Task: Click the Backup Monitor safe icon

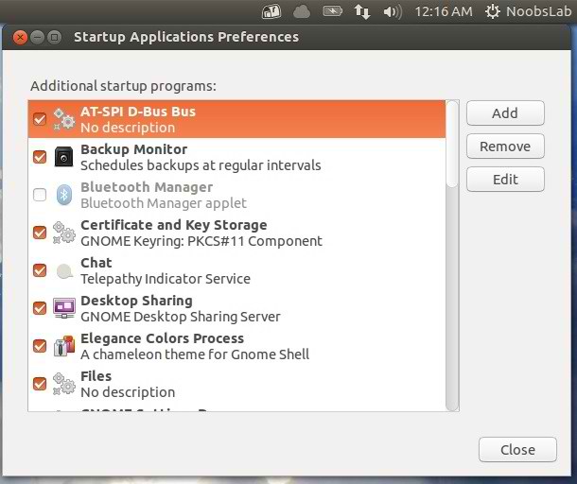Action: [x=64, y=157]
